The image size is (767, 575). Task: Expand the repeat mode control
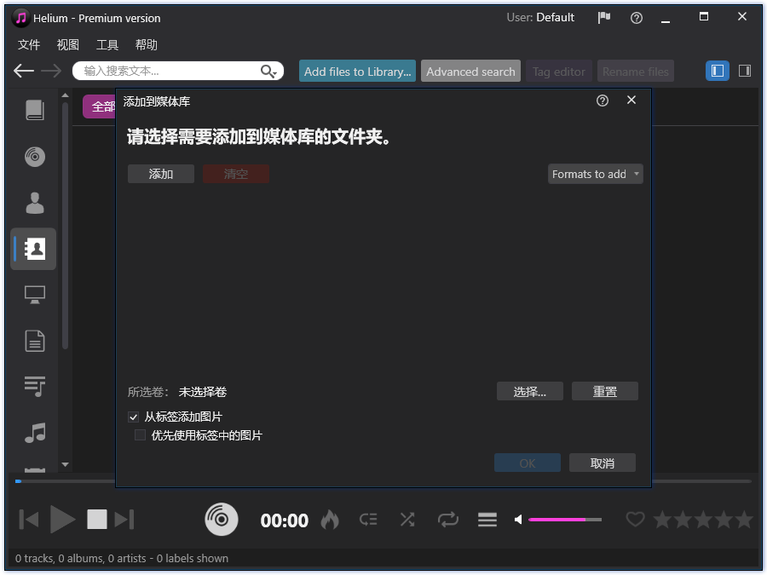(x=447, y=519)
